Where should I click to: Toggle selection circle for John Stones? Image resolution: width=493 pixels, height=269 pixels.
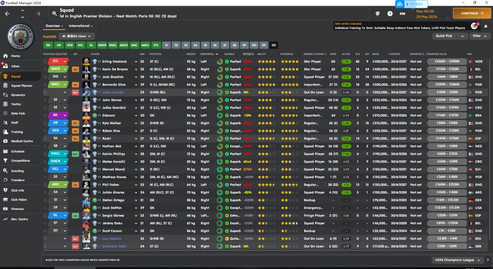pos(45,100)
